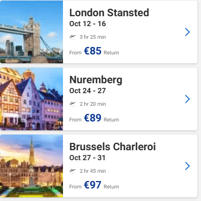This screenshot has width=201, height=201.
Task: Click the Nuremberg old town thumbnail
Action: (x=31, y=99)
